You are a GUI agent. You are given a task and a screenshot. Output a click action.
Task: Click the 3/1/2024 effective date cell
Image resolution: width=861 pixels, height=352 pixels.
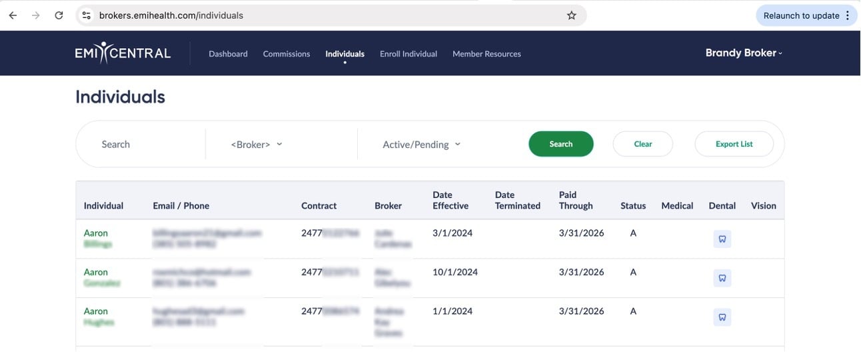pyautogui.click(x=452, y=233)
